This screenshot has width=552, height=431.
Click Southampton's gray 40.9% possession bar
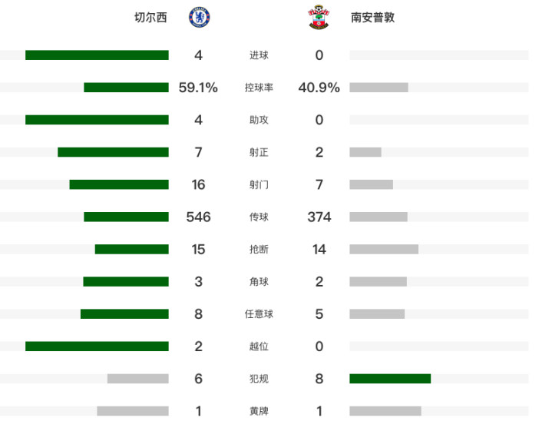[x=378, y=88]
